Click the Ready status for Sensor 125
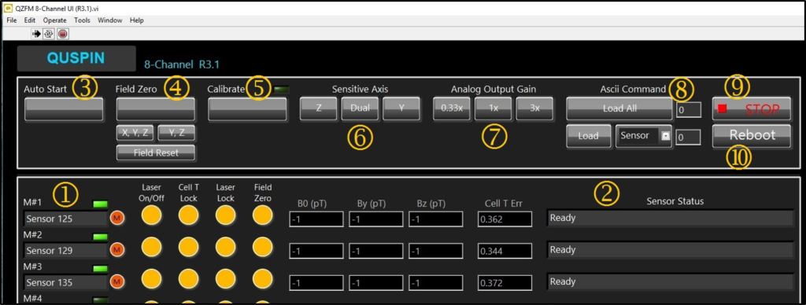Screen dimensions: 806x305 (671, 219)
